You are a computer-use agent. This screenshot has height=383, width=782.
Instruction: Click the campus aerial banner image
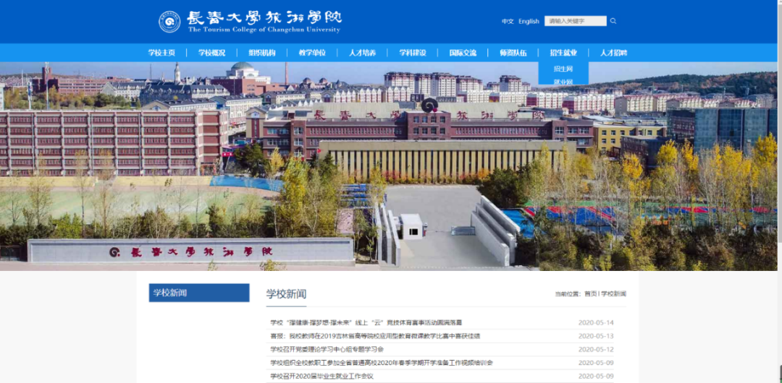point(389,166)
